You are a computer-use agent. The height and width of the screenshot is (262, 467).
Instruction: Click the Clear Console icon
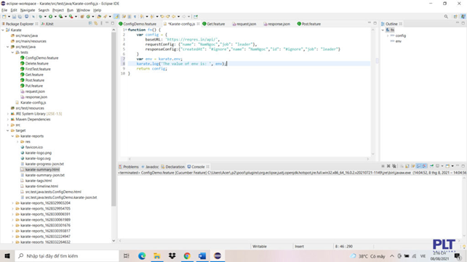(x=402, y=166)
